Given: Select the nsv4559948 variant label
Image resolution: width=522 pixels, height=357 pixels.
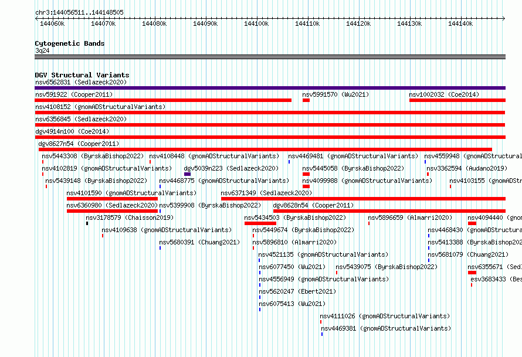Looking at the screenshot, I should [473, 156].
